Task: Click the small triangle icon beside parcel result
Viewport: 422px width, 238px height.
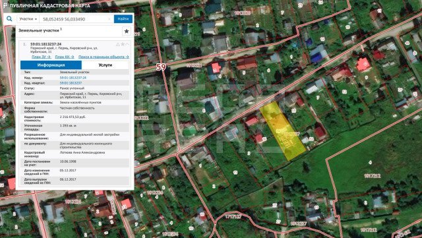Action: (x=118, y=44)
